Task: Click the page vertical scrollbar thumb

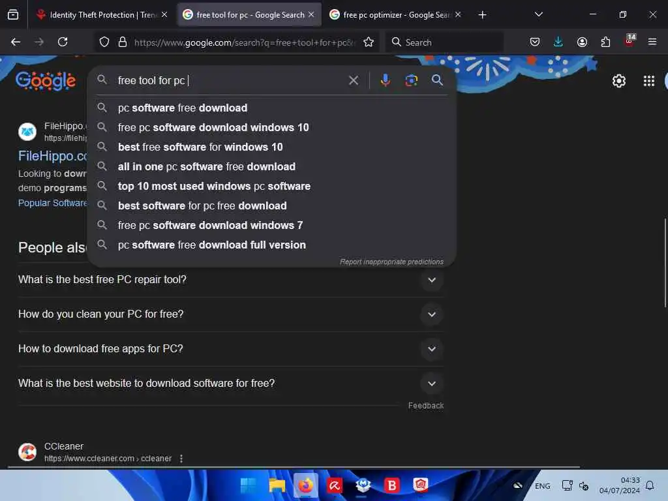Action: (665, 262)
